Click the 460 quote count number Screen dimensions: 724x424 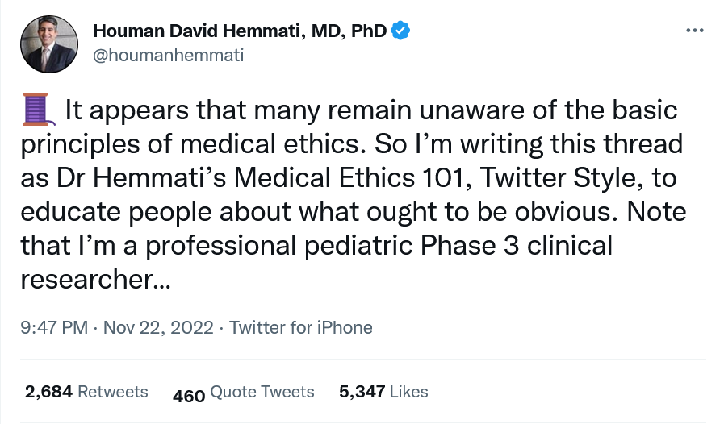189,395
